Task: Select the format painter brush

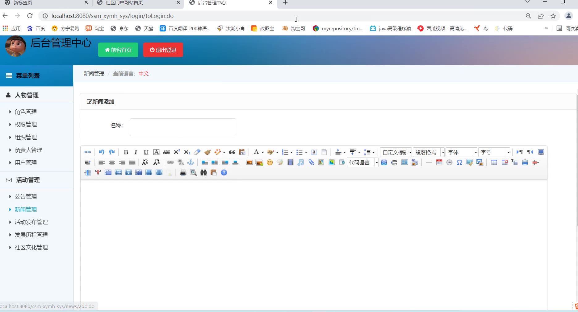Action: tap(207, 152)
